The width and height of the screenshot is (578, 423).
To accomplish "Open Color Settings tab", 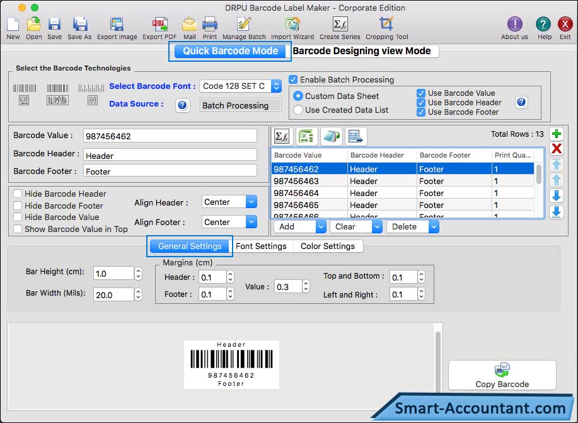I will (x=328, y=246).
